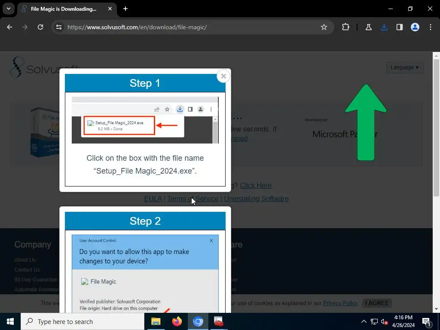Viewport: 440px width, 330px height.
Task: Open the Uninstalling Software link
Action: [256, 199]
